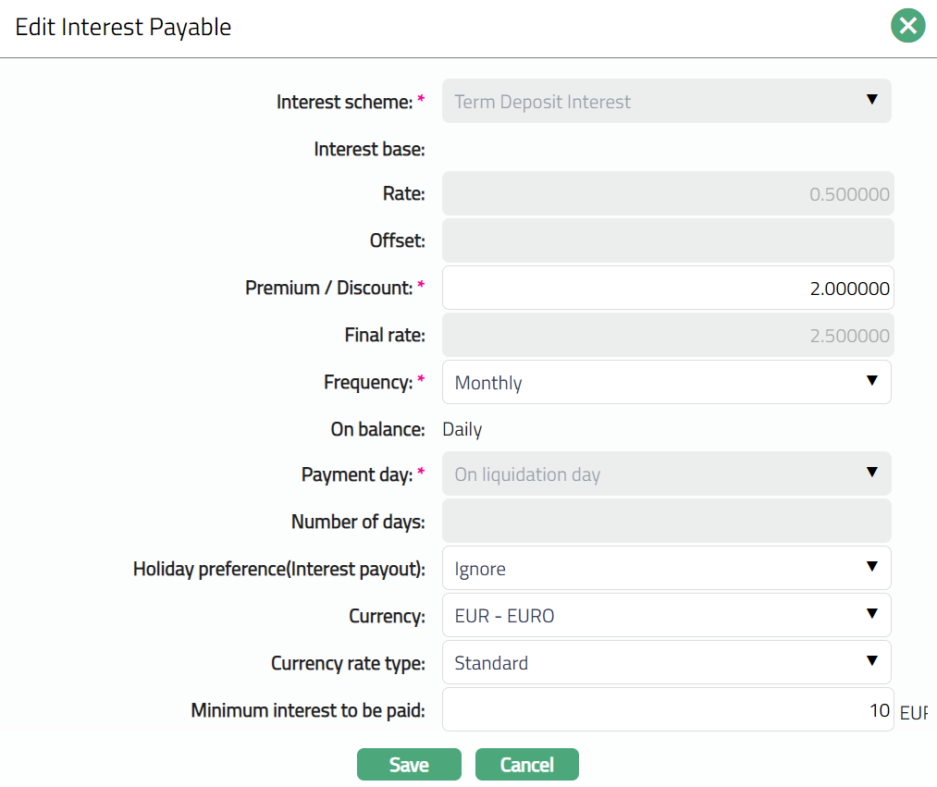Open the Interest scheme dropdown
The height and width of the screenshot is (787, 937).
pyautogui.click(x=666, y=102)
